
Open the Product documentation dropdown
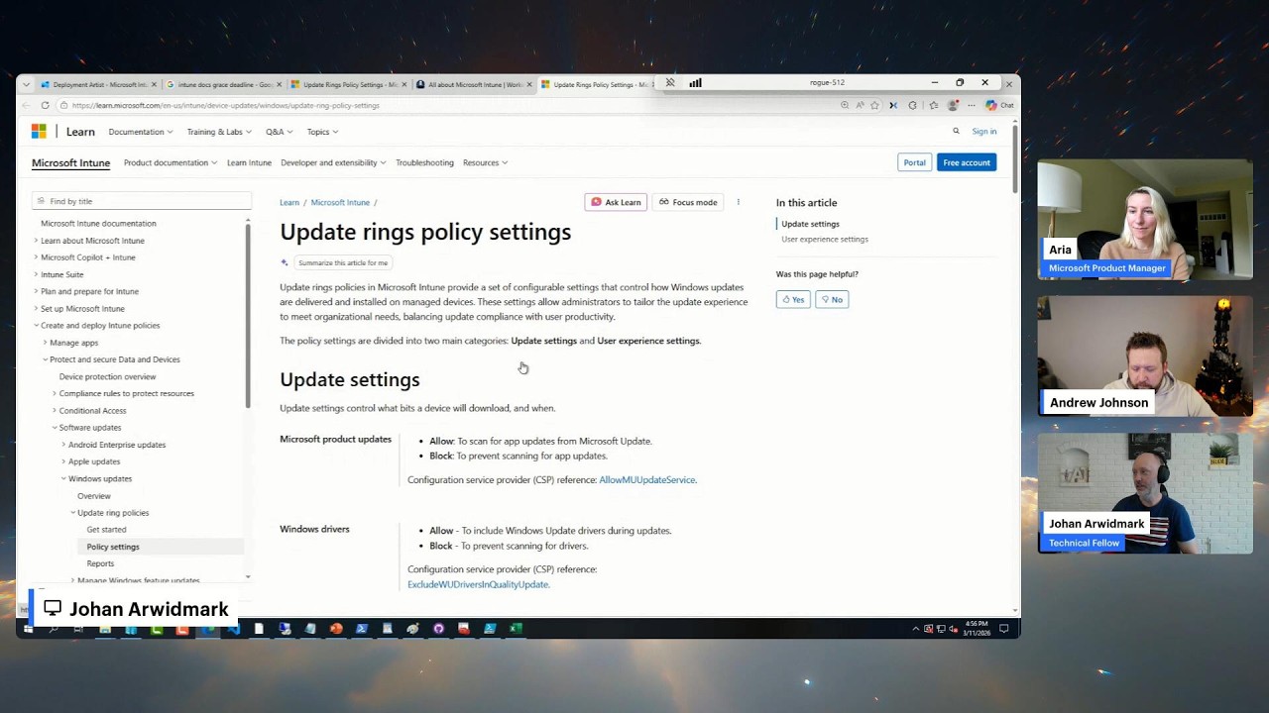171,162
